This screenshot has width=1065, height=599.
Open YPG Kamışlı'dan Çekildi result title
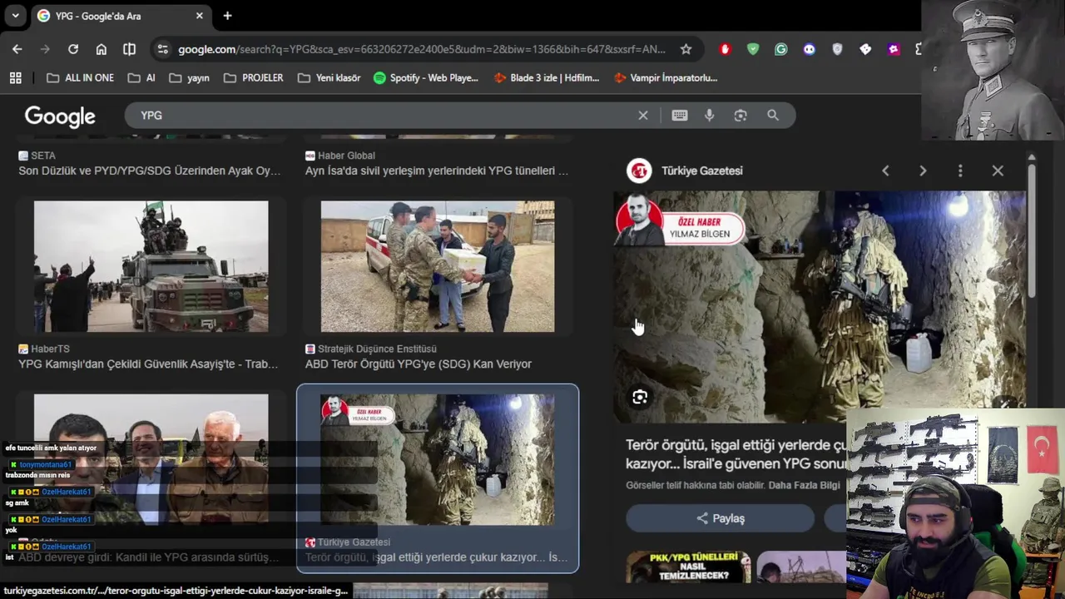click(148, 364)
